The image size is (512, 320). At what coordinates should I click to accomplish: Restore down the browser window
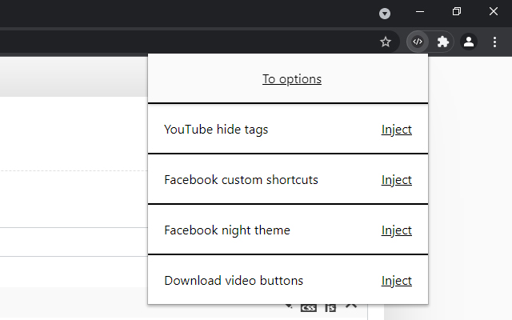coord(457,11)
